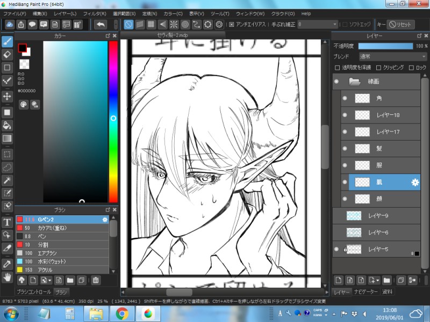
Task: Enable circle snap
Action: [x=185, y=24]
